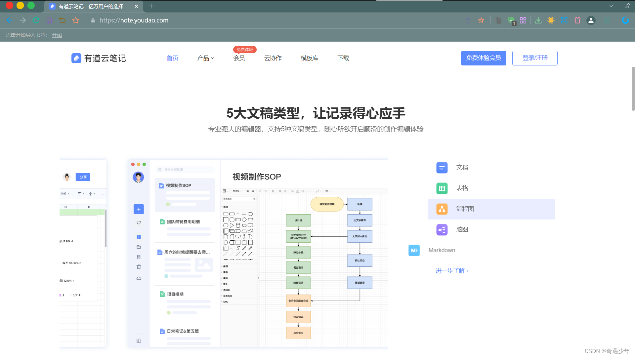Click the blue plus new-note button
This screenshot has width=635, height=357.
tap(139, 209)
